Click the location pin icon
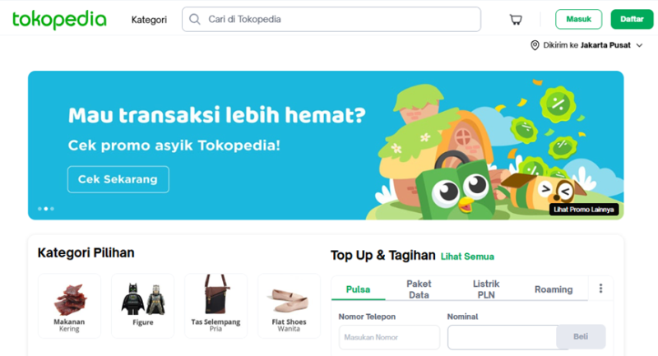This screenshot has height=356, width=658. coord(535,45)
